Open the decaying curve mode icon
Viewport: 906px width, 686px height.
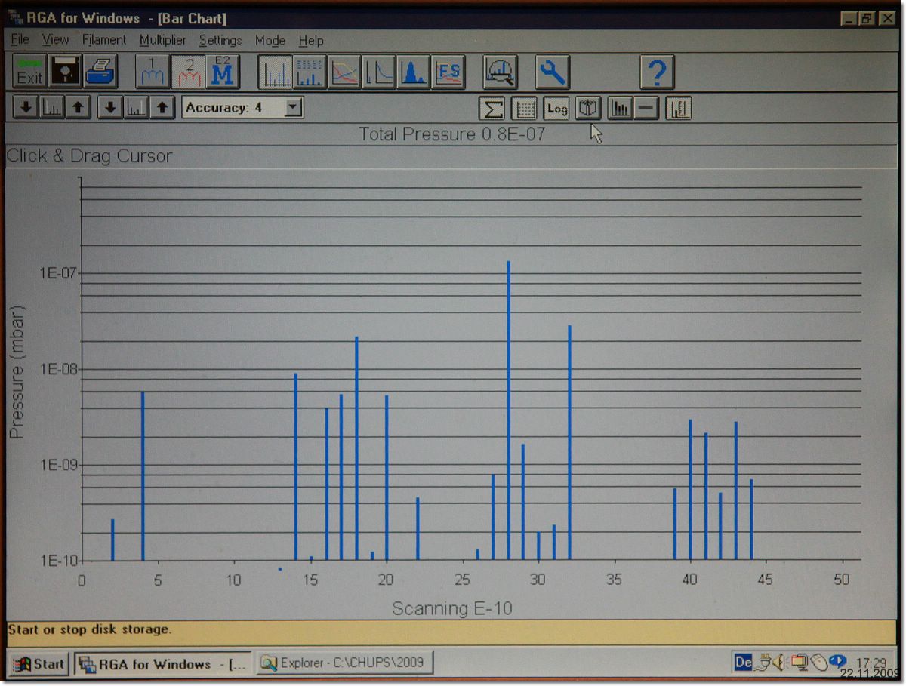click(379, 72)
